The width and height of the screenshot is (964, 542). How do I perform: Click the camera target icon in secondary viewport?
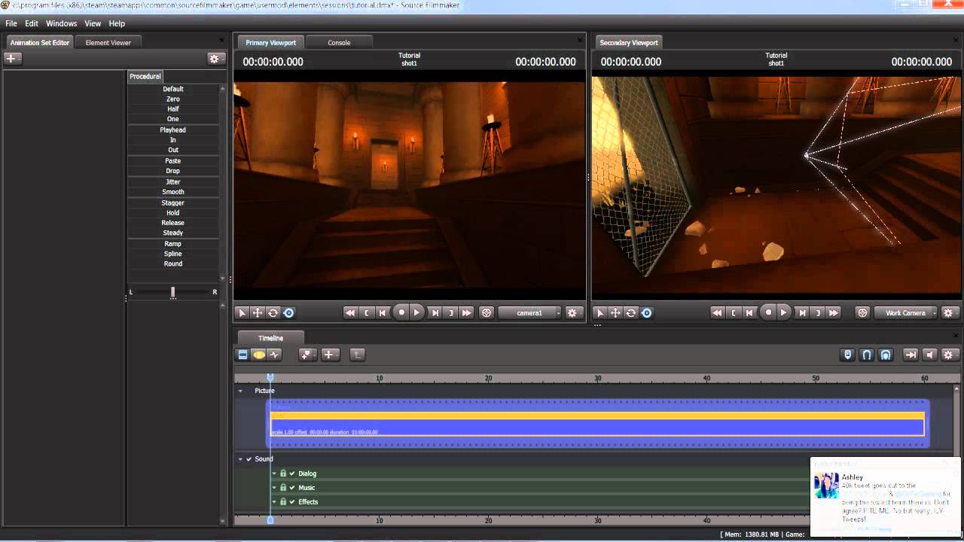pos(863,312)
